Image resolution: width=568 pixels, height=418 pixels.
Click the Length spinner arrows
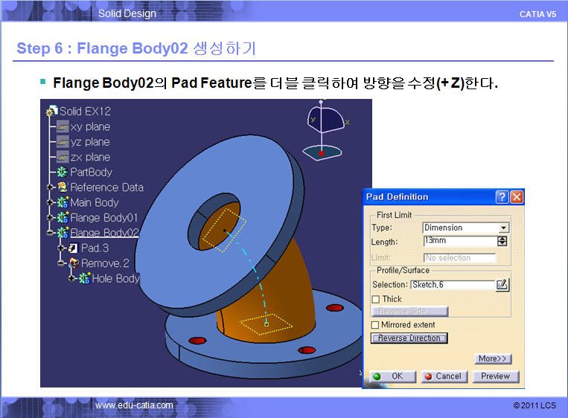click(502, 241)
